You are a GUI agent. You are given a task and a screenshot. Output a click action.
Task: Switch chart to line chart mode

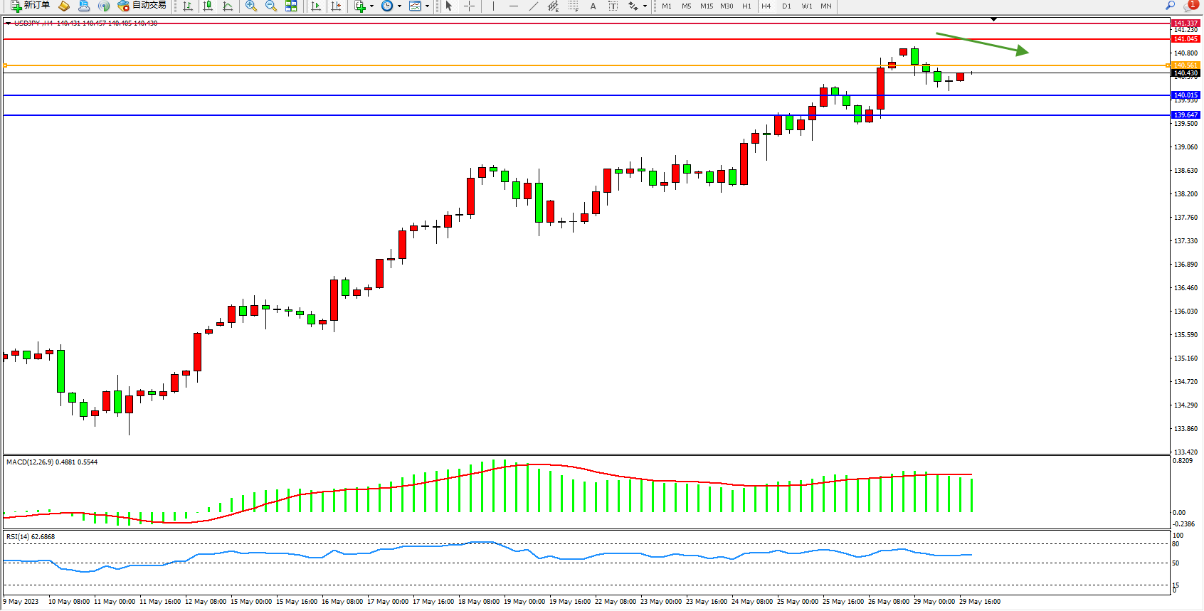228,6
